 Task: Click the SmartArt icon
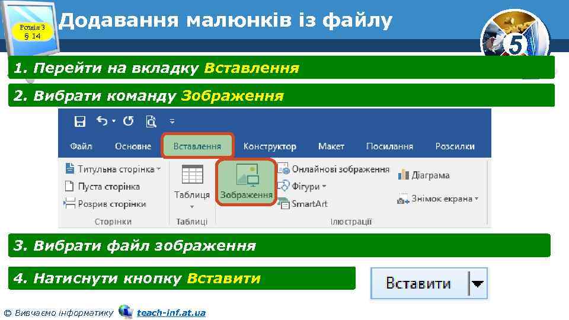284,204
